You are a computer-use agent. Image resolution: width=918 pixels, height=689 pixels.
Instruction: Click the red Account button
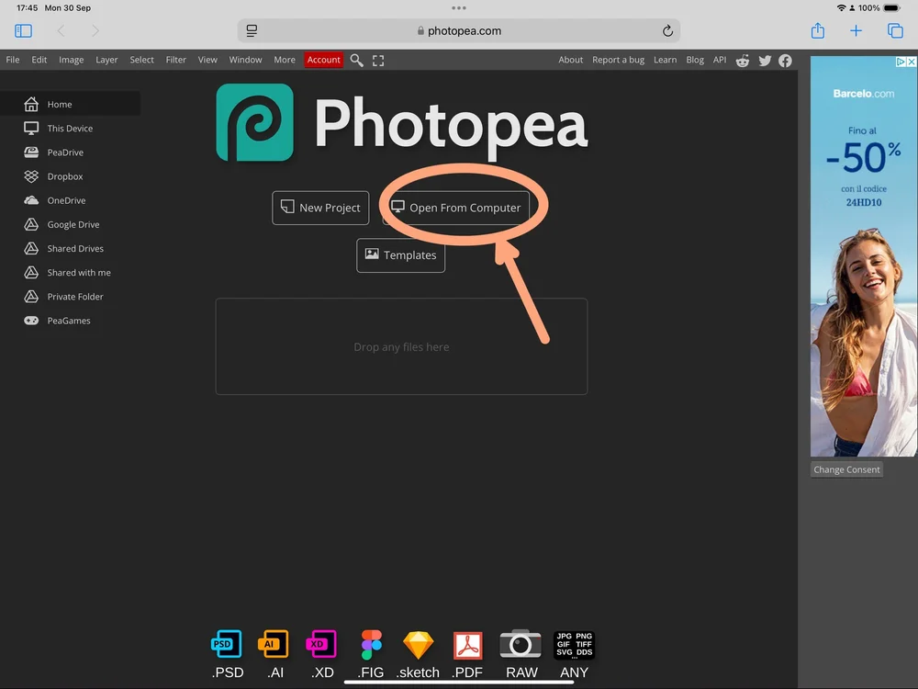pyautogui.click(x=323, y=60)
